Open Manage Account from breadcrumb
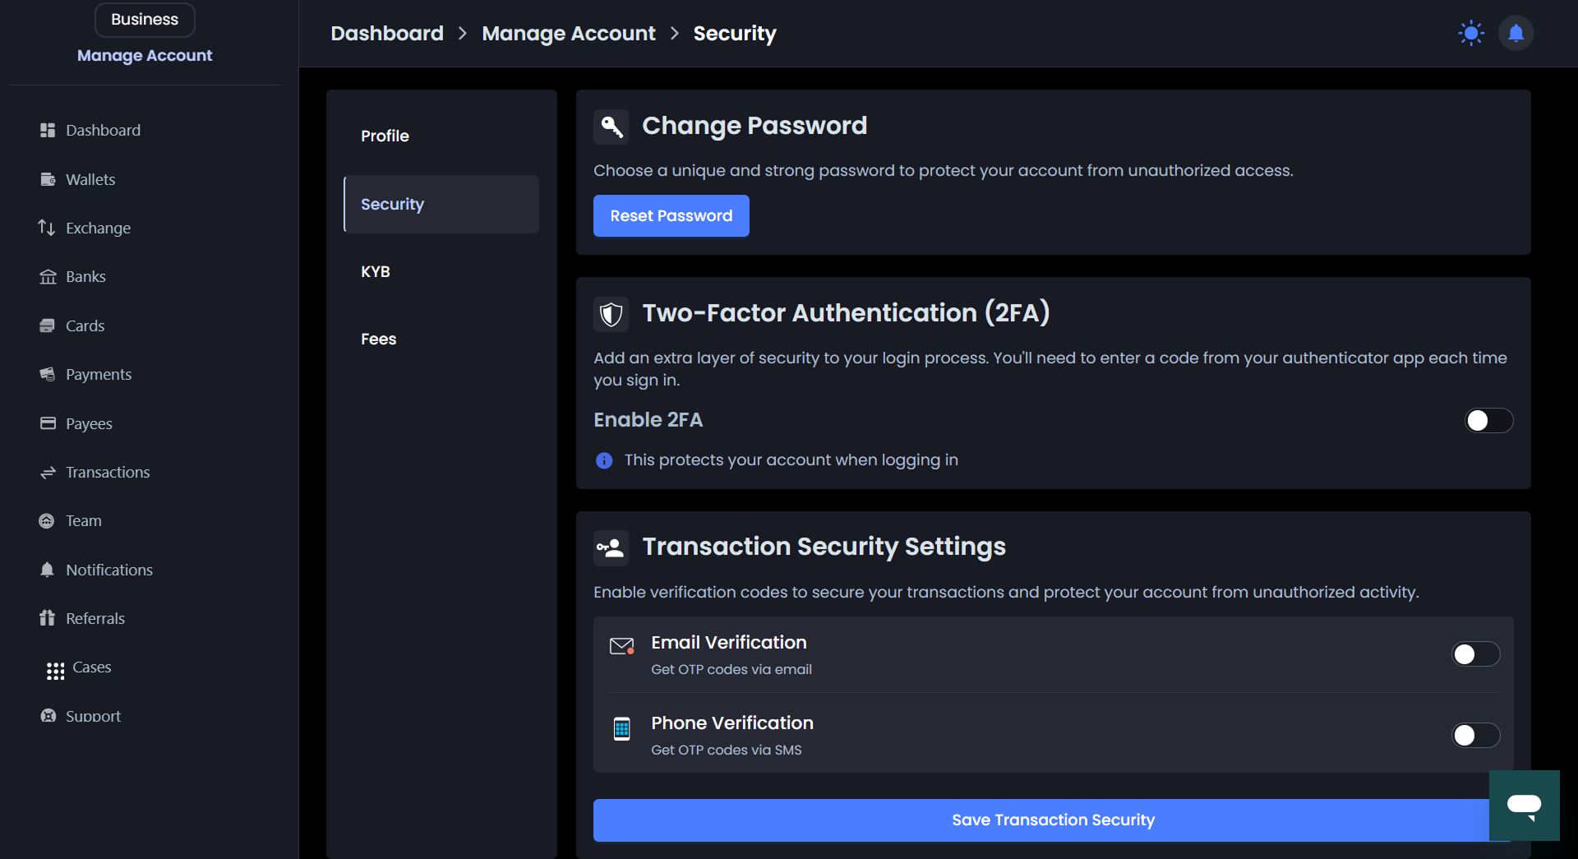The height and width of the screenshot is (859, 1578). click(569, 33)
